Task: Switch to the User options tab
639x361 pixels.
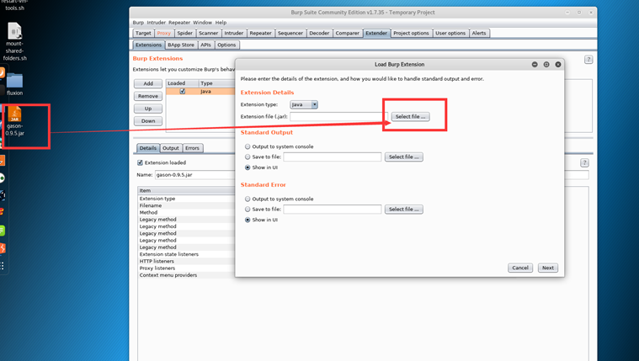Action: click(x=450, y=33)
